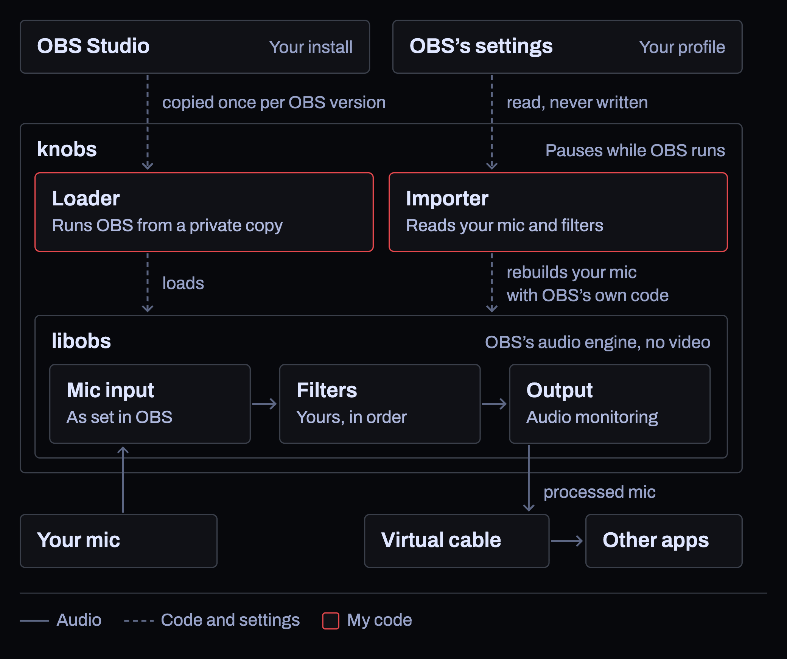Click 'Code and settings' legend label
This screenshot has width=787, height=659.
pos(230,620)
